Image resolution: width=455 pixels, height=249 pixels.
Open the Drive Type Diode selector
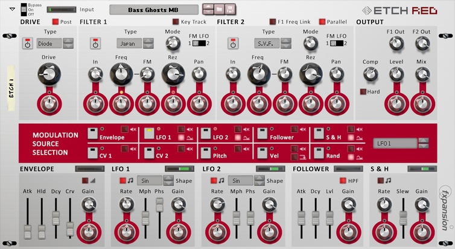coord(49,44)
